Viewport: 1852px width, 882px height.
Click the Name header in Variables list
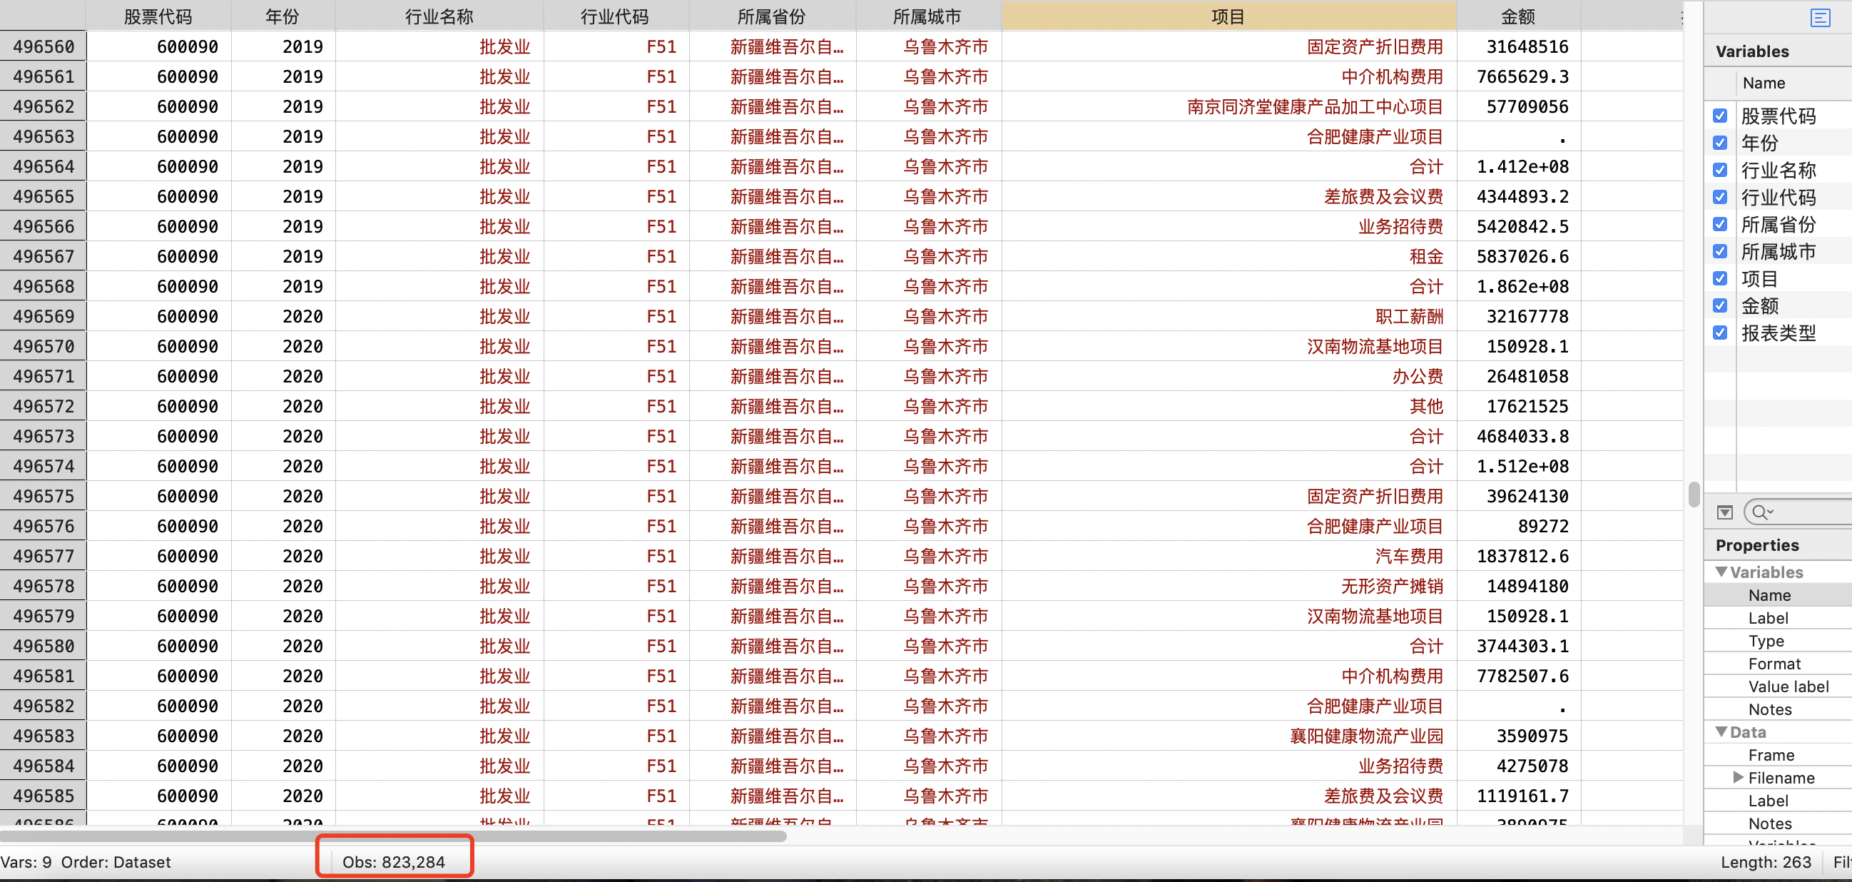(1763, 83)
